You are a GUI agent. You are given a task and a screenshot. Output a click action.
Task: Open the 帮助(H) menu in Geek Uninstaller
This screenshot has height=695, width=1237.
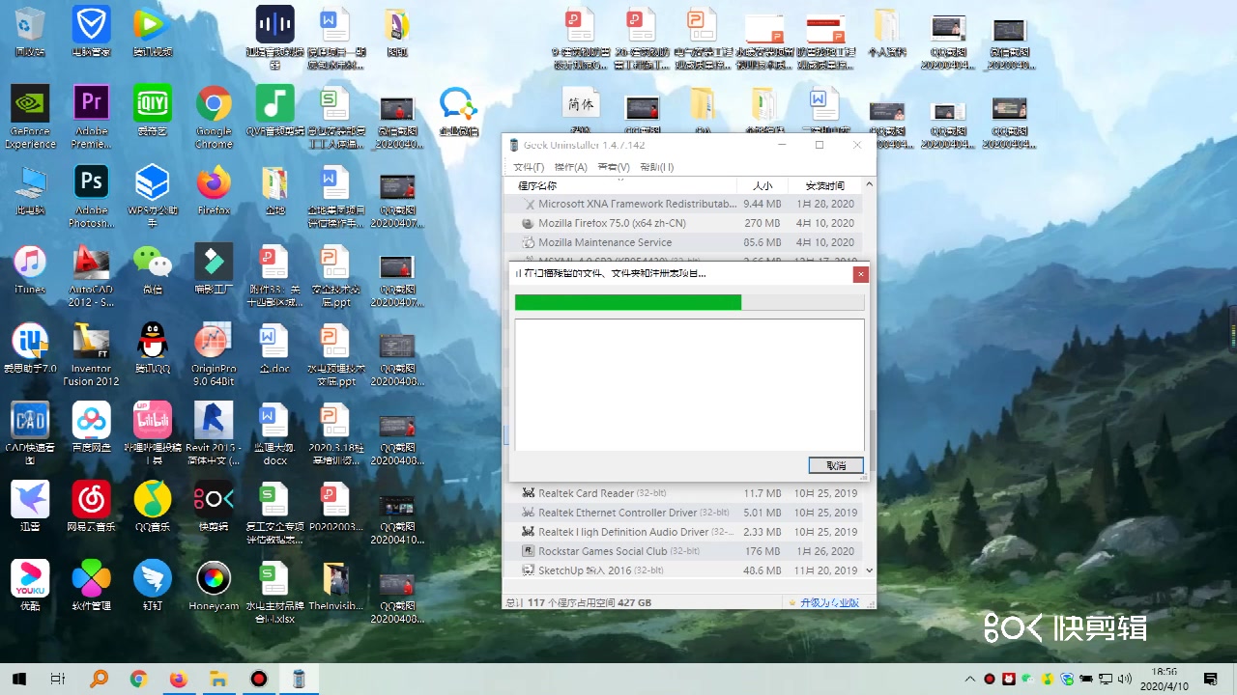657,167
